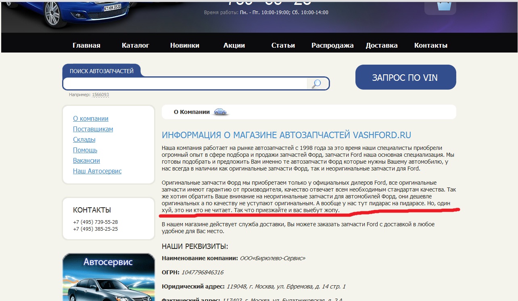Open the Акции section

[x=234, y=45]
